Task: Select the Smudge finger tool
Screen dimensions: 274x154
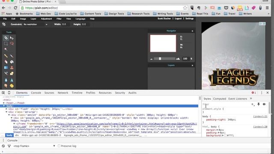Action: pyautogui.click(x=6, y=86)
